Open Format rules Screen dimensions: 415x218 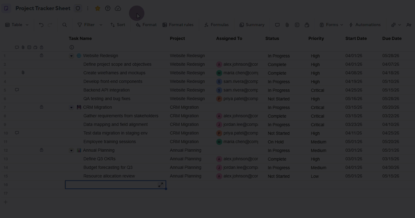(178, 25)
